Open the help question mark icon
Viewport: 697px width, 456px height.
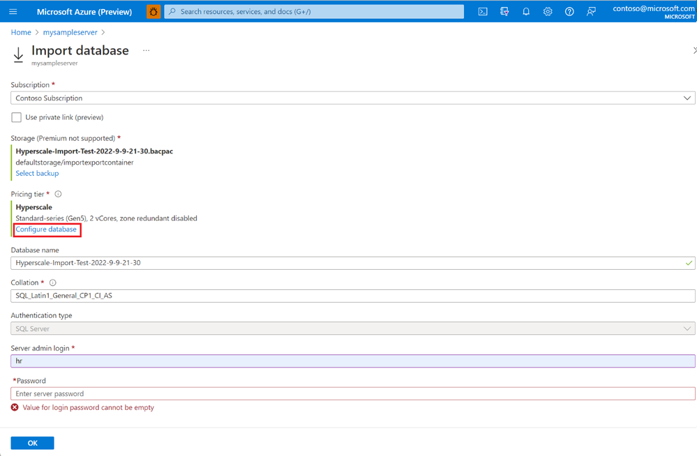(x=569, y=12)
